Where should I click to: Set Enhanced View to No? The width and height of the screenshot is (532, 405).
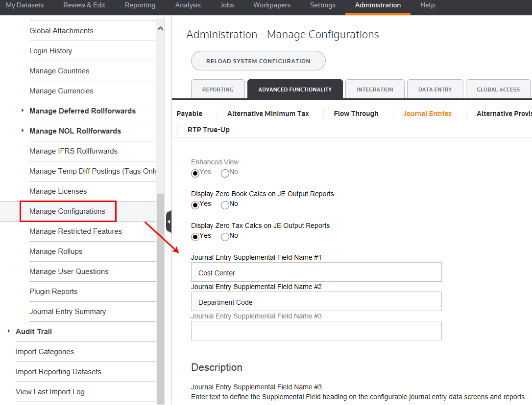[225, 173]
